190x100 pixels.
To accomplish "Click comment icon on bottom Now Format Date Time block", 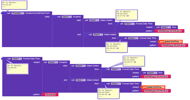I will pos(104,69).
